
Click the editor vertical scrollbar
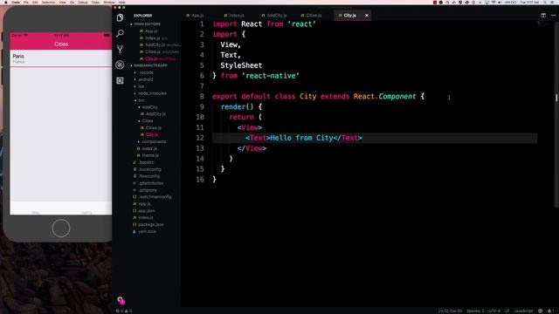(x=556, y=114)
